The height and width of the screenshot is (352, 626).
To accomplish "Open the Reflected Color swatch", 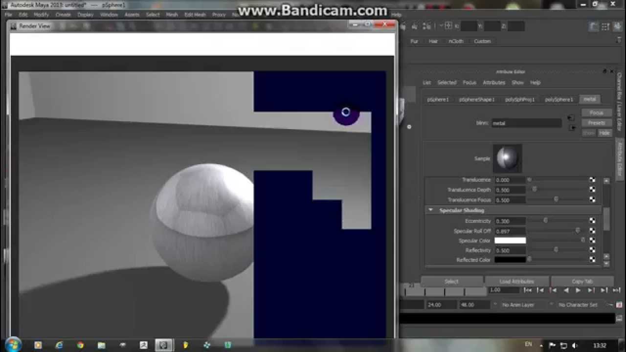I will [x=510, y=260].
